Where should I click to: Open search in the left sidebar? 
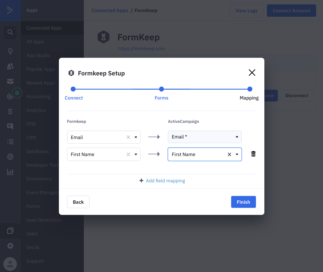tap(10, 32)
